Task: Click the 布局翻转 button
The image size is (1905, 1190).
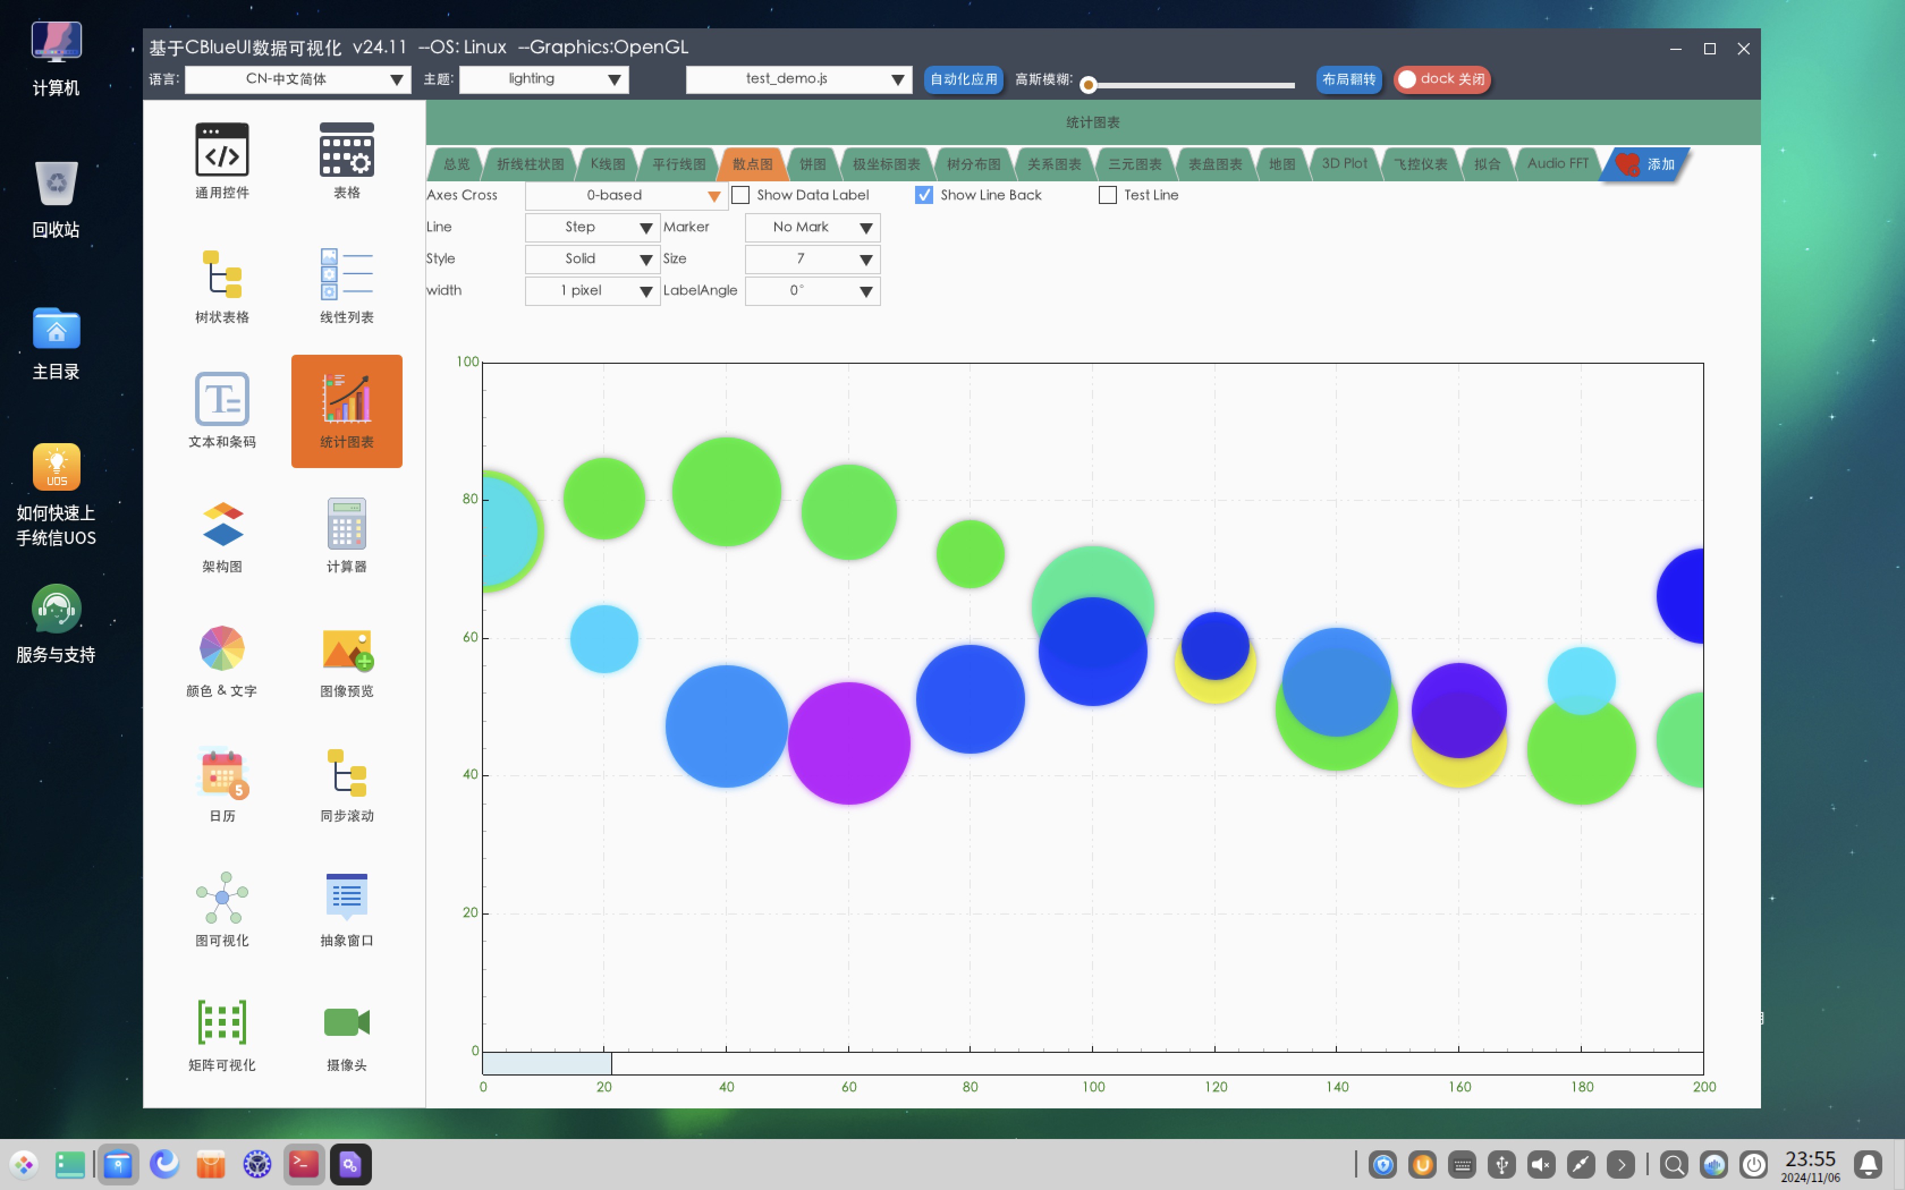Action: coord(1348,79)
